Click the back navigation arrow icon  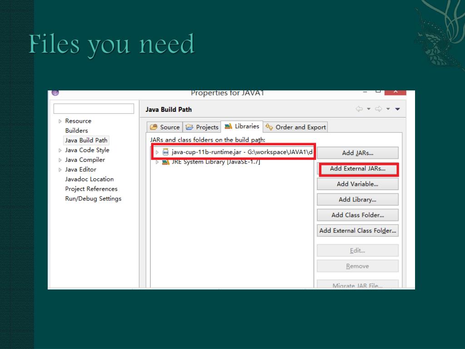pos(359,109)
